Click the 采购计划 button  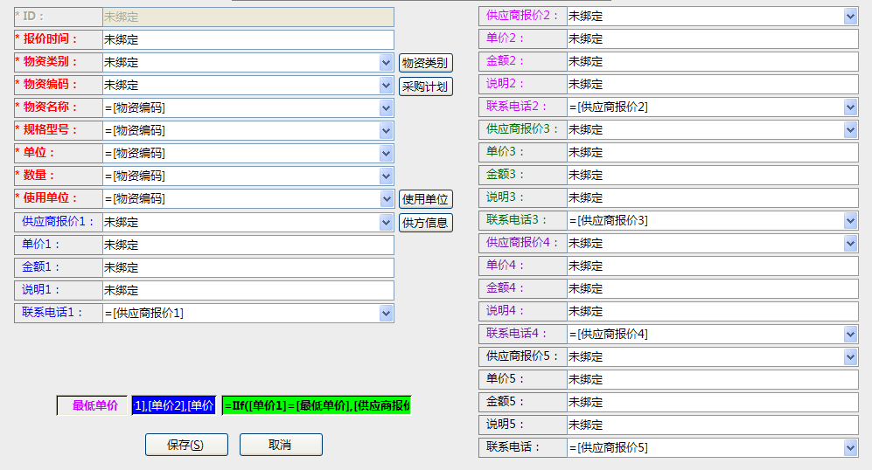tap(425, 86)
